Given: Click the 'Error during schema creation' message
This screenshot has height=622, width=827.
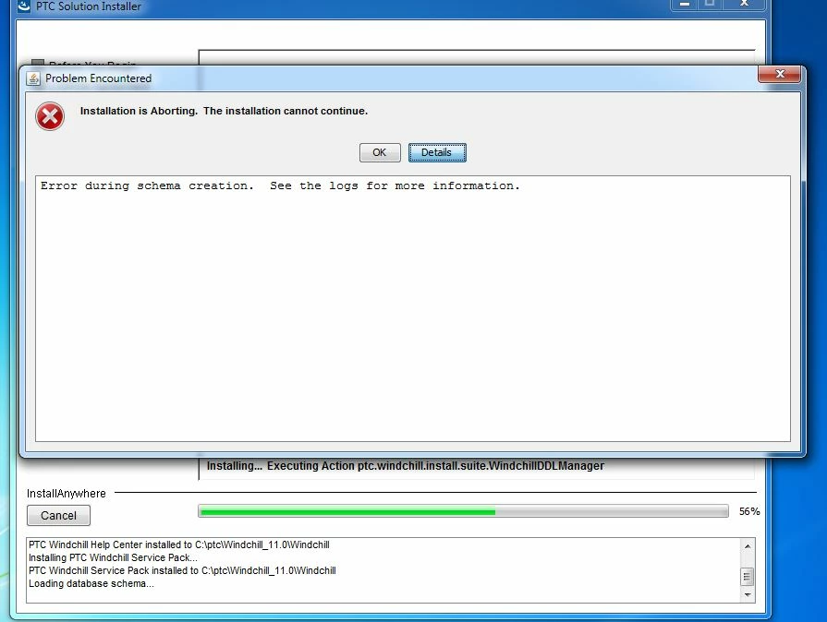Looking at the screenshot, I should pyautogui.click(x=280, y=185).
